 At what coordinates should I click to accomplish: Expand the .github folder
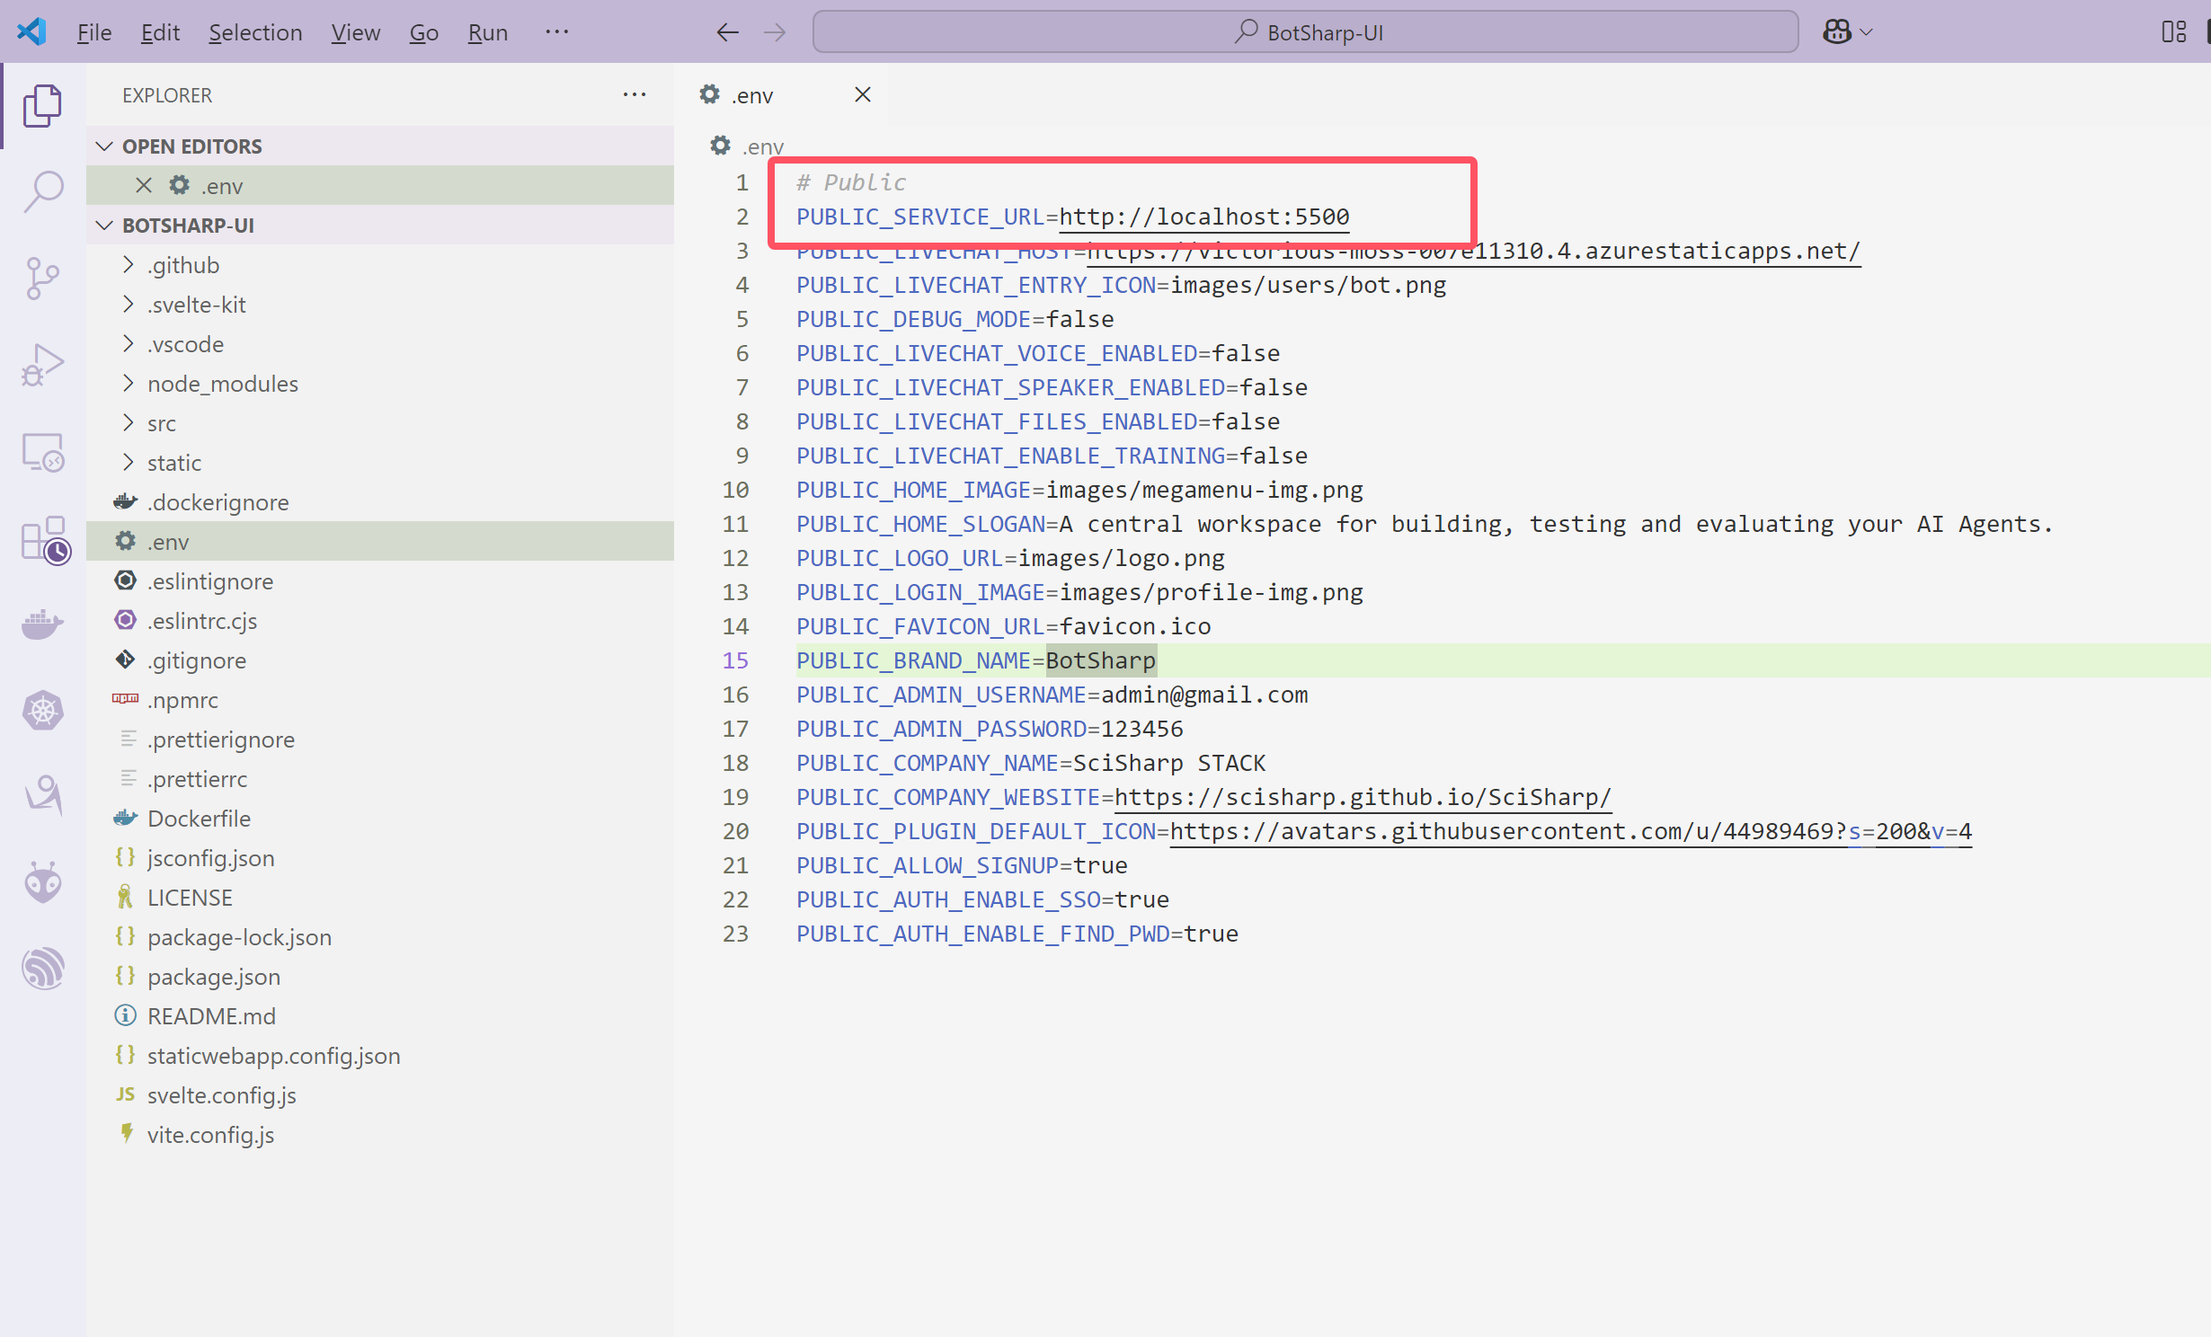point(379,264)
